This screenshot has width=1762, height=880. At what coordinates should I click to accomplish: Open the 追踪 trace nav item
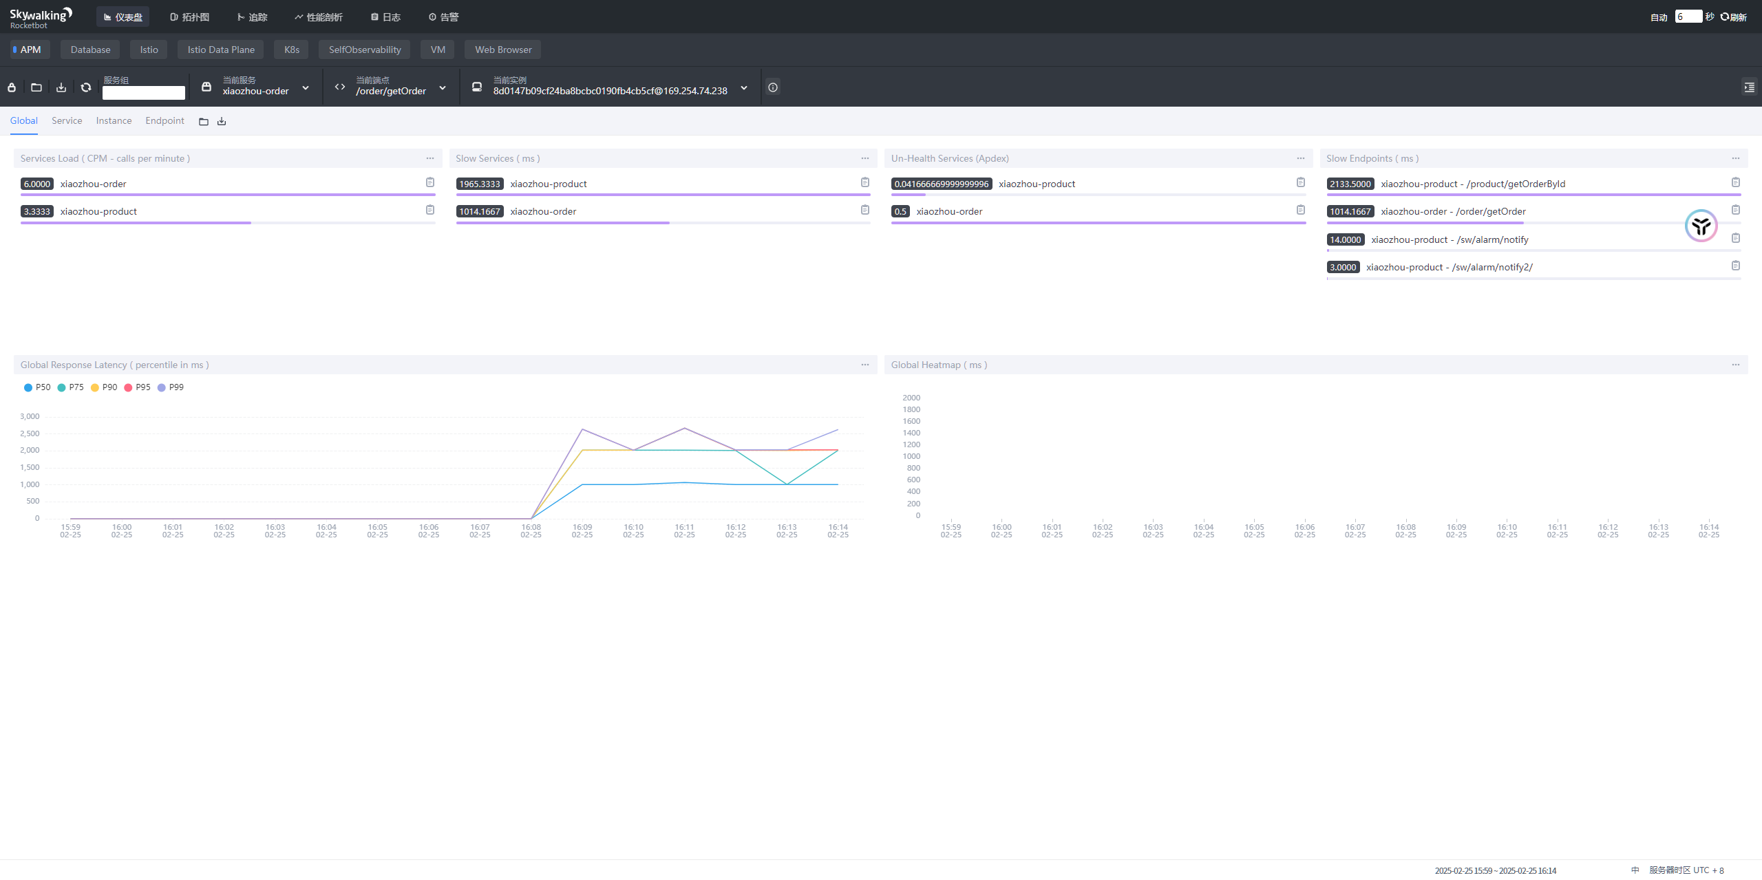tap(252, 17)
